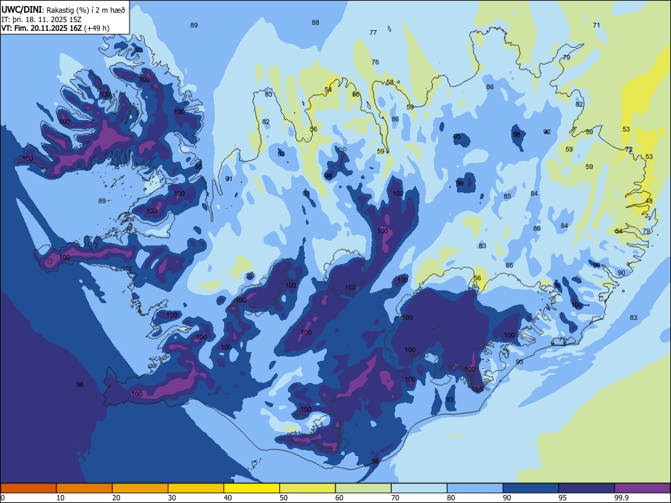This screenshot has height=503, width=671.
Task: Click the legend tick label '95'
Action: tap(563, 498)
